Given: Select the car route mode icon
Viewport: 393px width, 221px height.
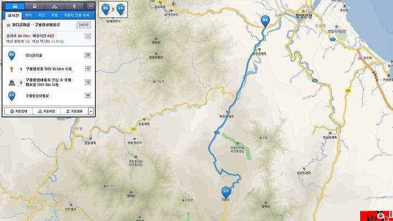Looking at the screenshot, I should pyautogui.click(x=15, y=6).
